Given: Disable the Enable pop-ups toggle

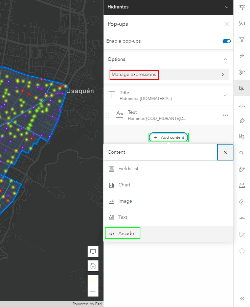Looking at the screenshot, I should [x=226, y=41].
